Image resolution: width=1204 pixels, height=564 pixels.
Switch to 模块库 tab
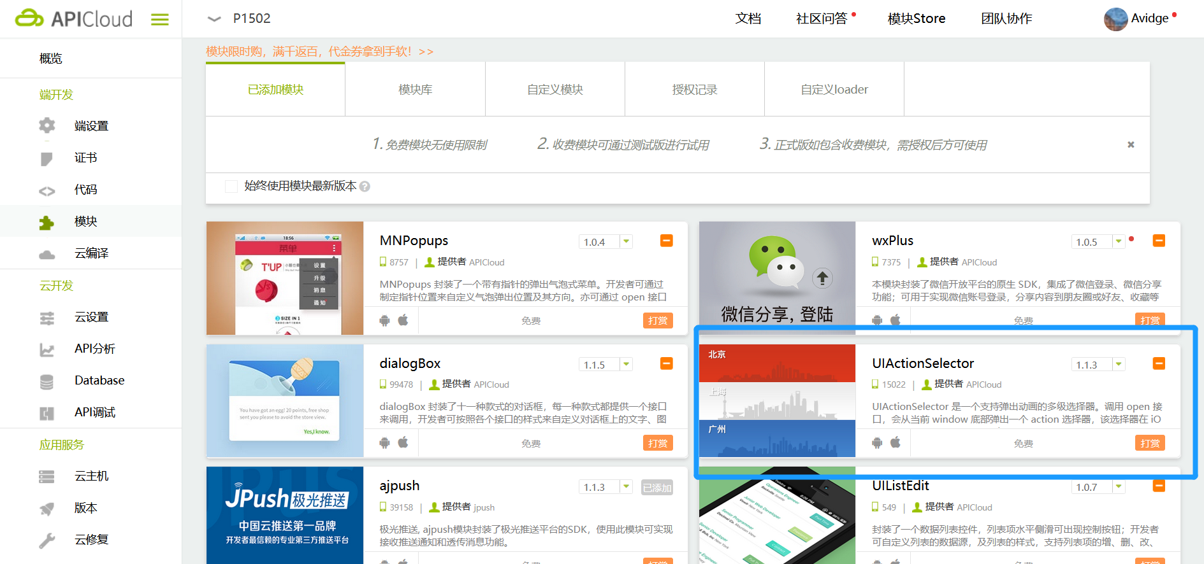pos(415,89)
